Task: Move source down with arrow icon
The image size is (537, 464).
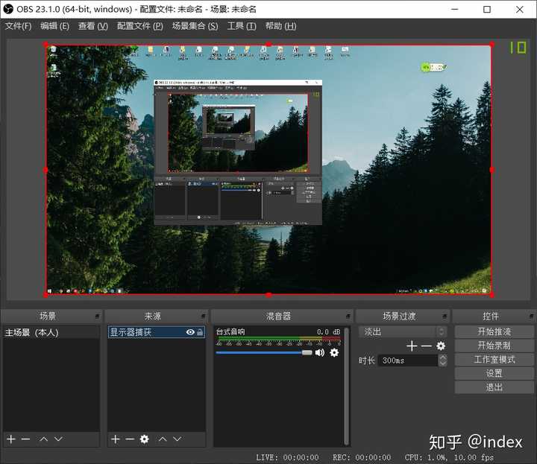Action: [x=177, y=439]
